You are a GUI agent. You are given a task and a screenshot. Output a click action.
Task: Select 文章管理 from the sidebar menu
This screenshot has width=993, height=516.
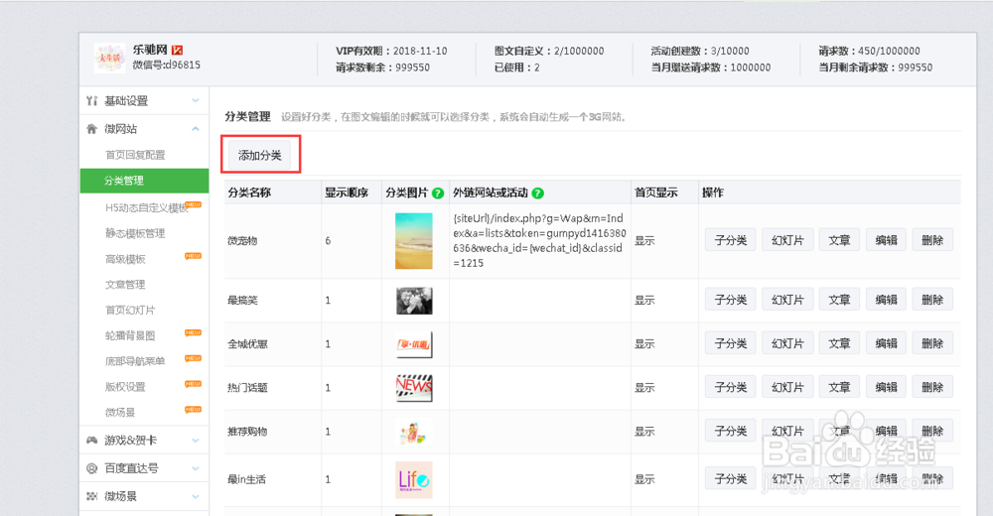click(x=125, y=285)
